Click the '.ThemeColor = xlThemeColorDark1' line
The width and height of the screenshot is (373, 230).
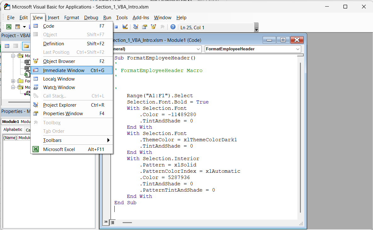(188, 140)
